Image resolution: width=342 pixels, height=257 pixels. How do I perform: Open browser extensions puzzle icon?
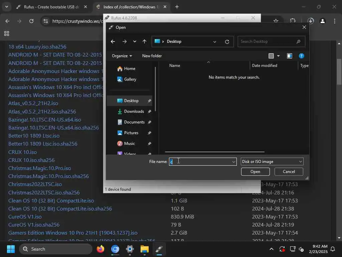[x=293, y=21]
